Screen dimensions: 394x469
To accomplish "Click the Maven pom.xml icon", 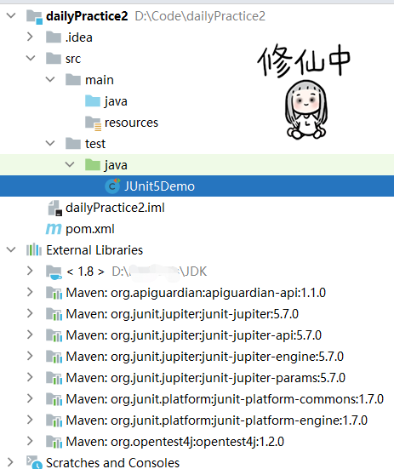I will (54, 229).
